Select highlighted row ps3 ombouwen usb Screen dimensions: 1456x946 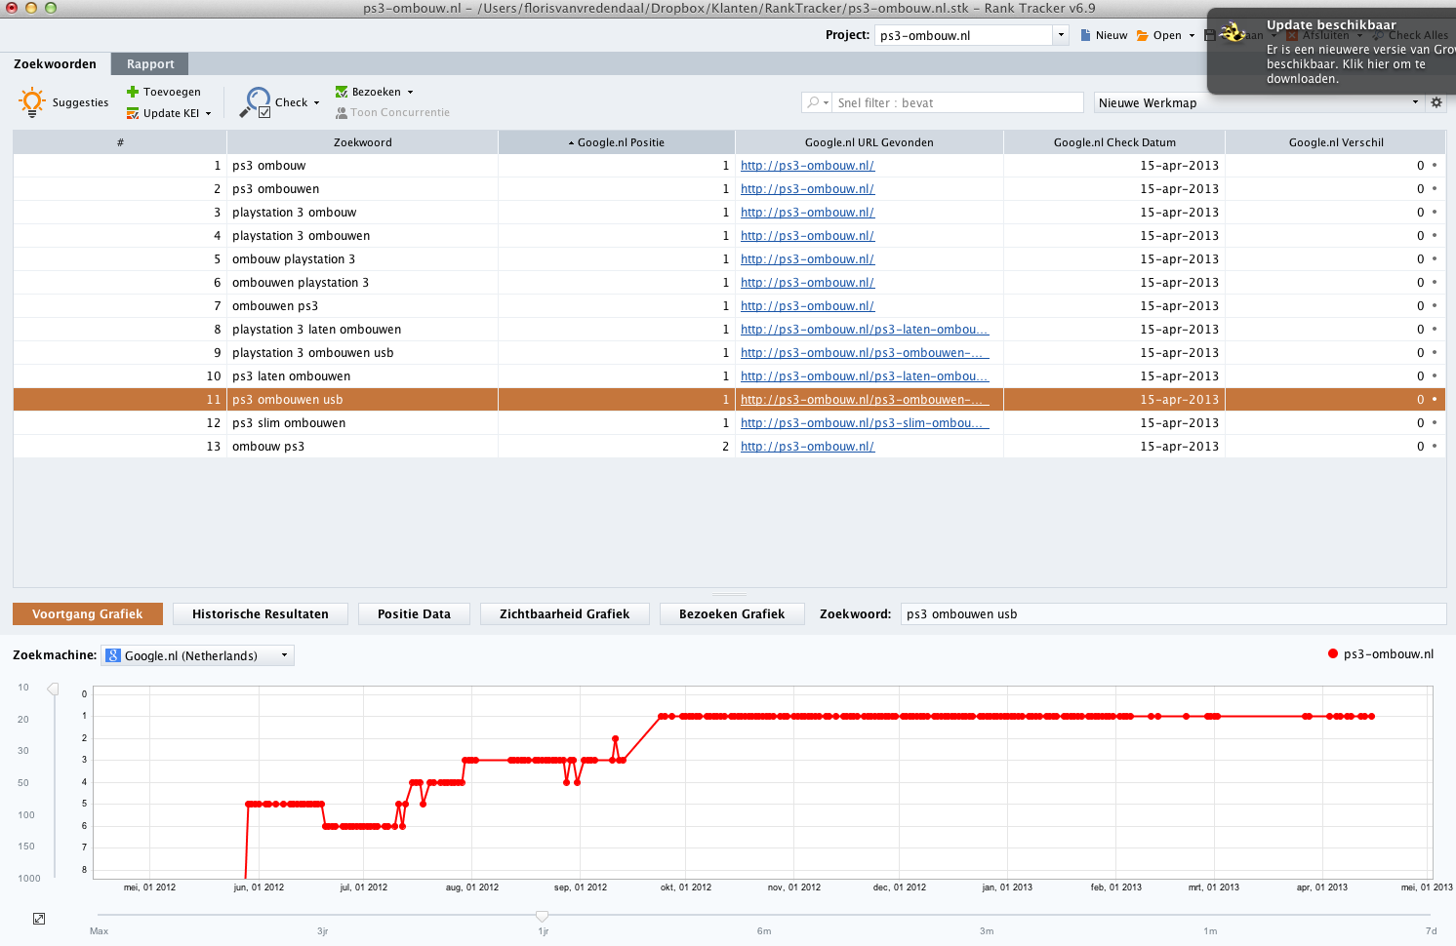click(x=729, y=400)
